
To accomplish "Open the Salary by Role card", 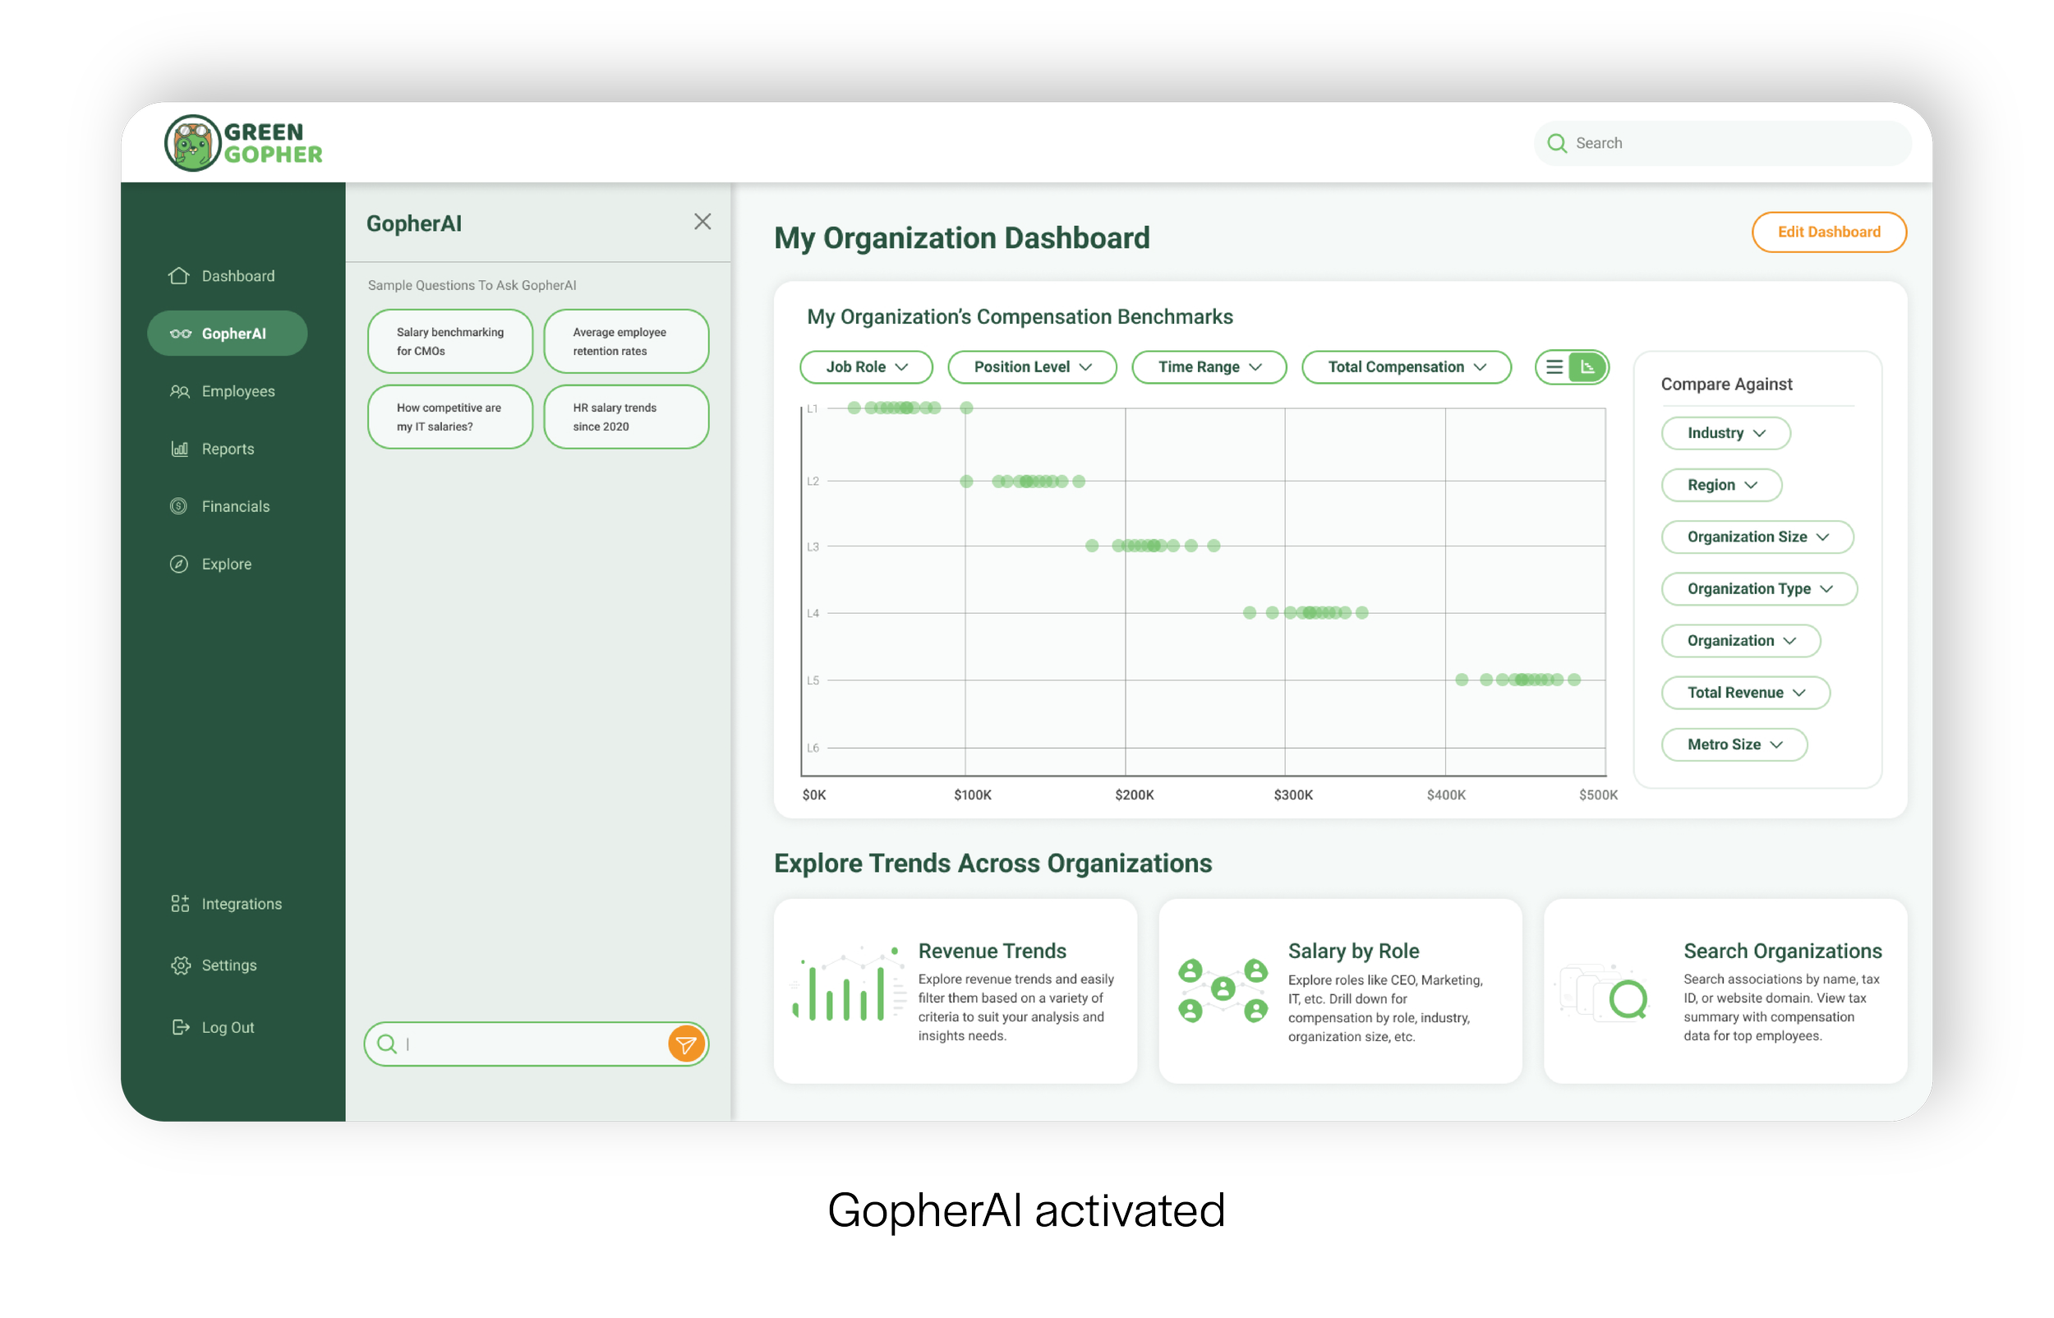I will pyautogui.click(x=1340, y=991).
